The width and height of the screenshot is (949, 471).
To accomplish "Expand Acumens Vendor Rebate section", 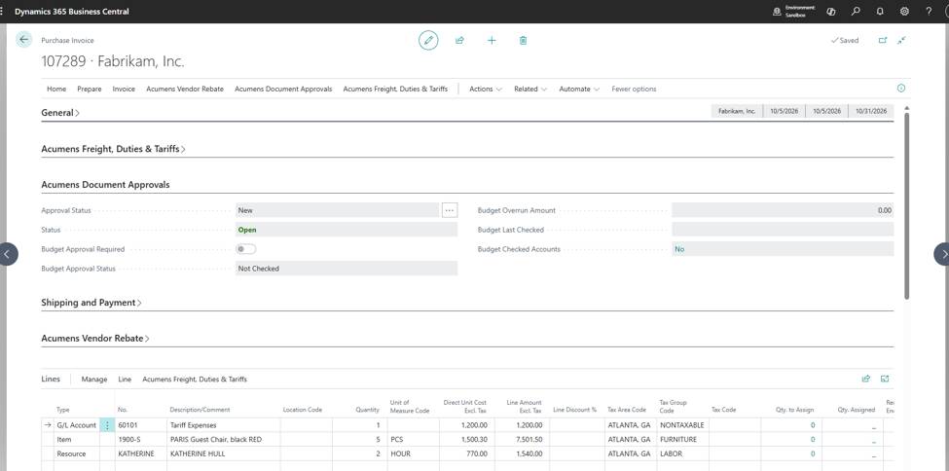I will tap(95, 339).
